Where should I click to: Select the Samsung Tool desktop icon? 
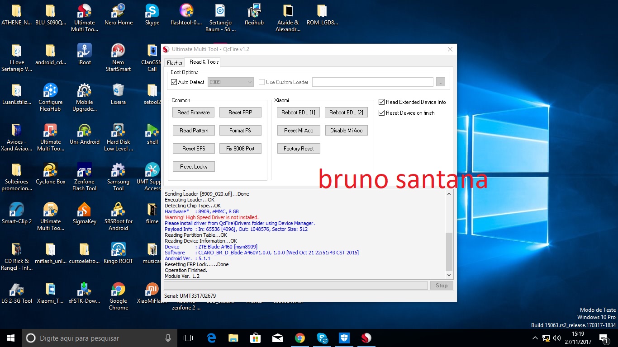pos(119,177)
